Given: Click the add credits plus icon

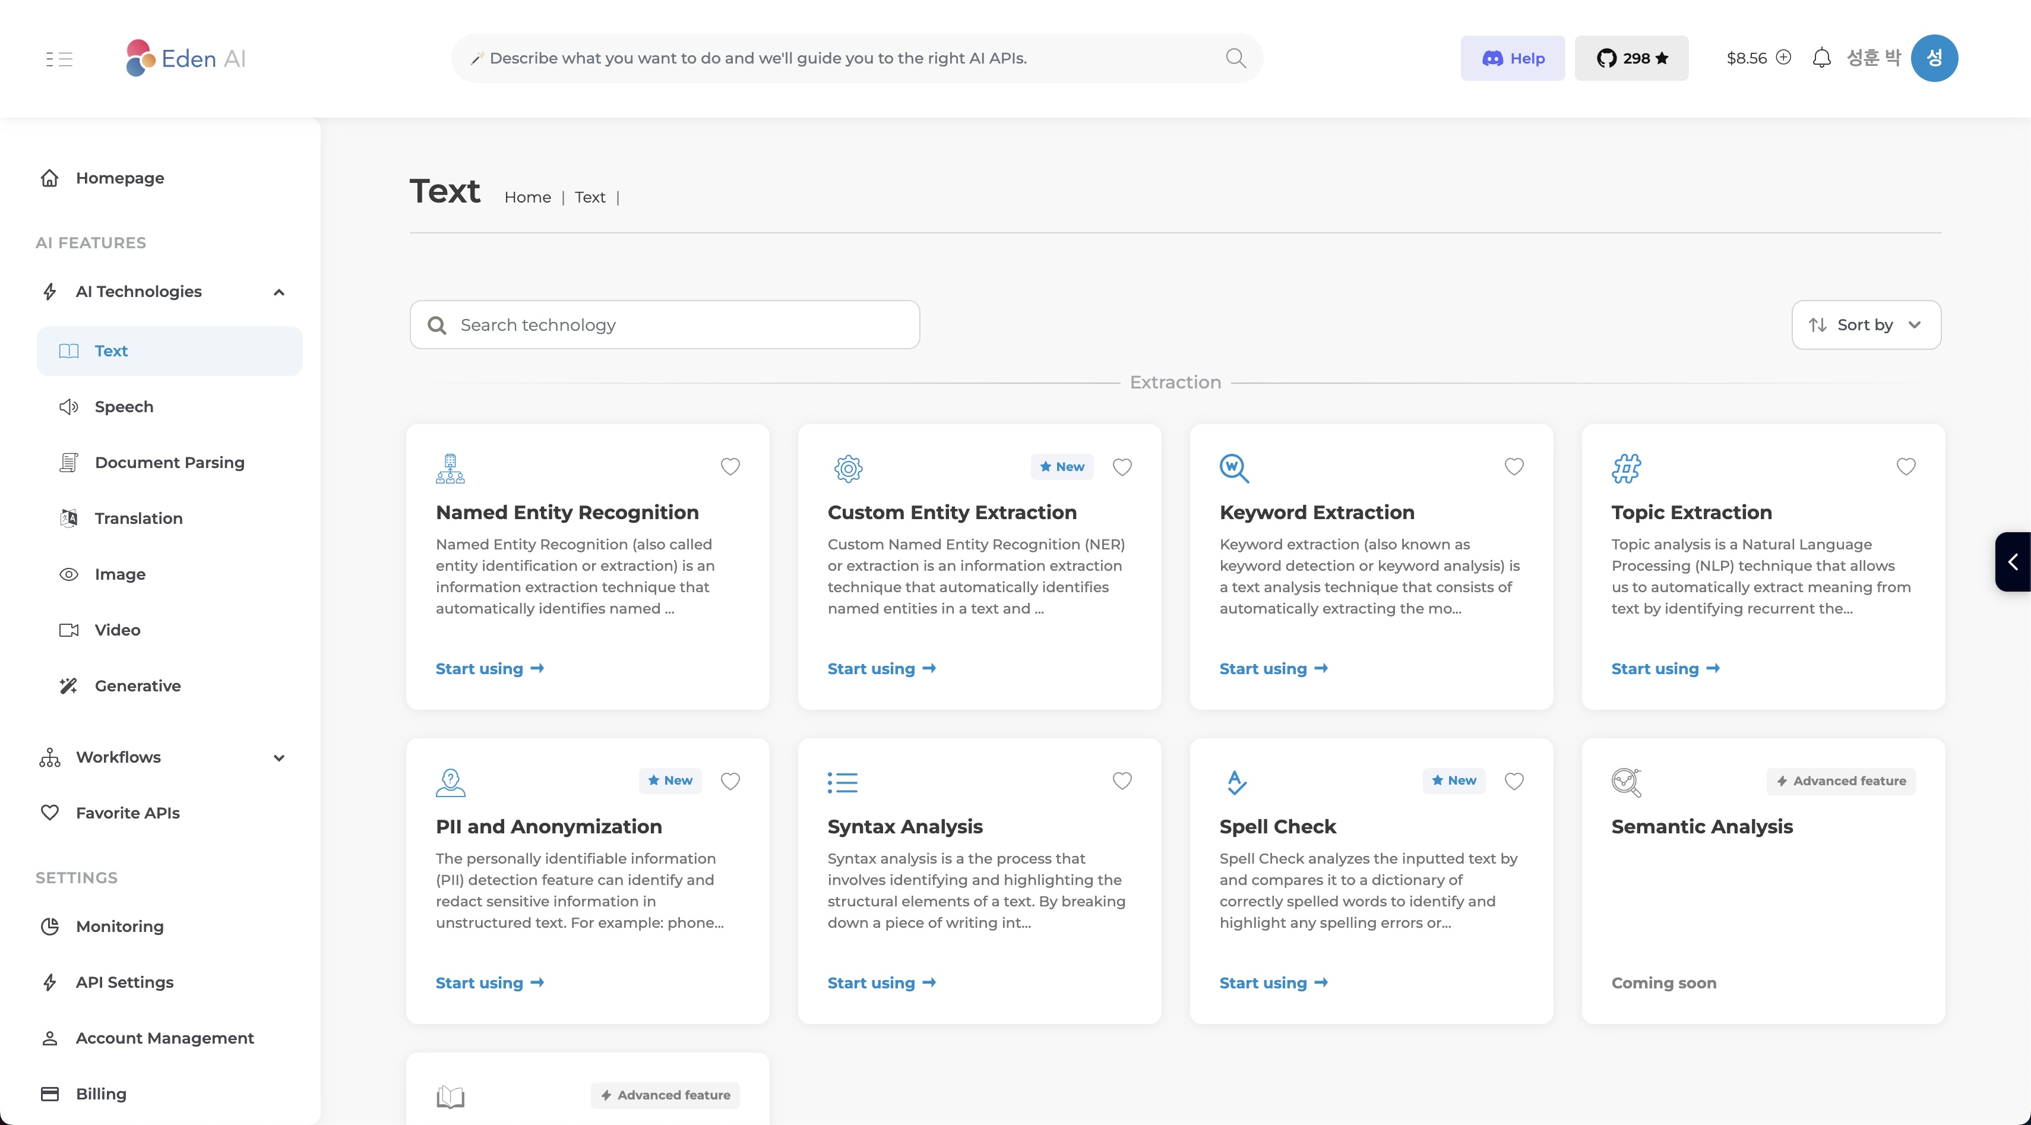Looking at the screenshot, I should click(x=1783, y=58).
